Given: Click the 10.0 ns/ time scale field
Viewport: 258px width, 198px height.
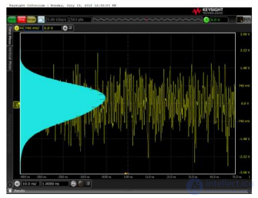Looking at the screenshot, I should tap(31, 184).
